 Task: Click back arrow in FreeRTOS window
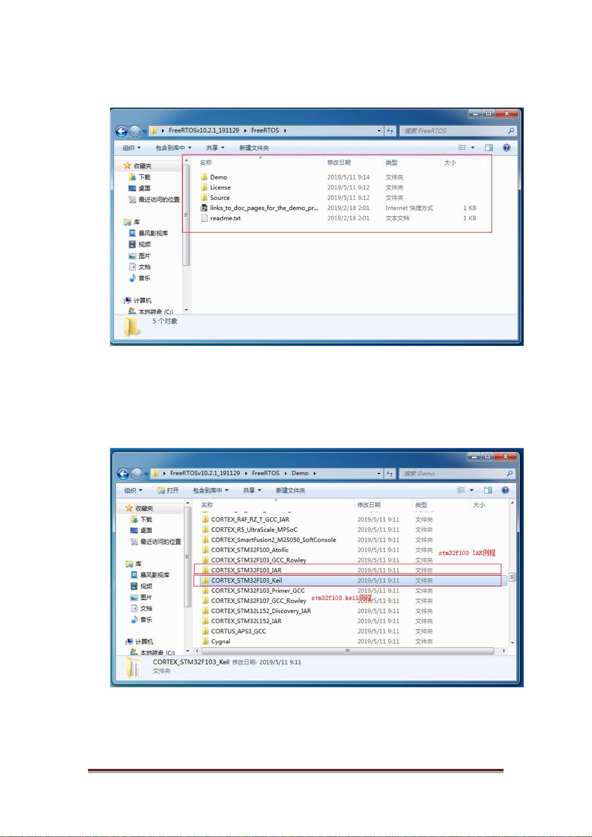(121, 131)
